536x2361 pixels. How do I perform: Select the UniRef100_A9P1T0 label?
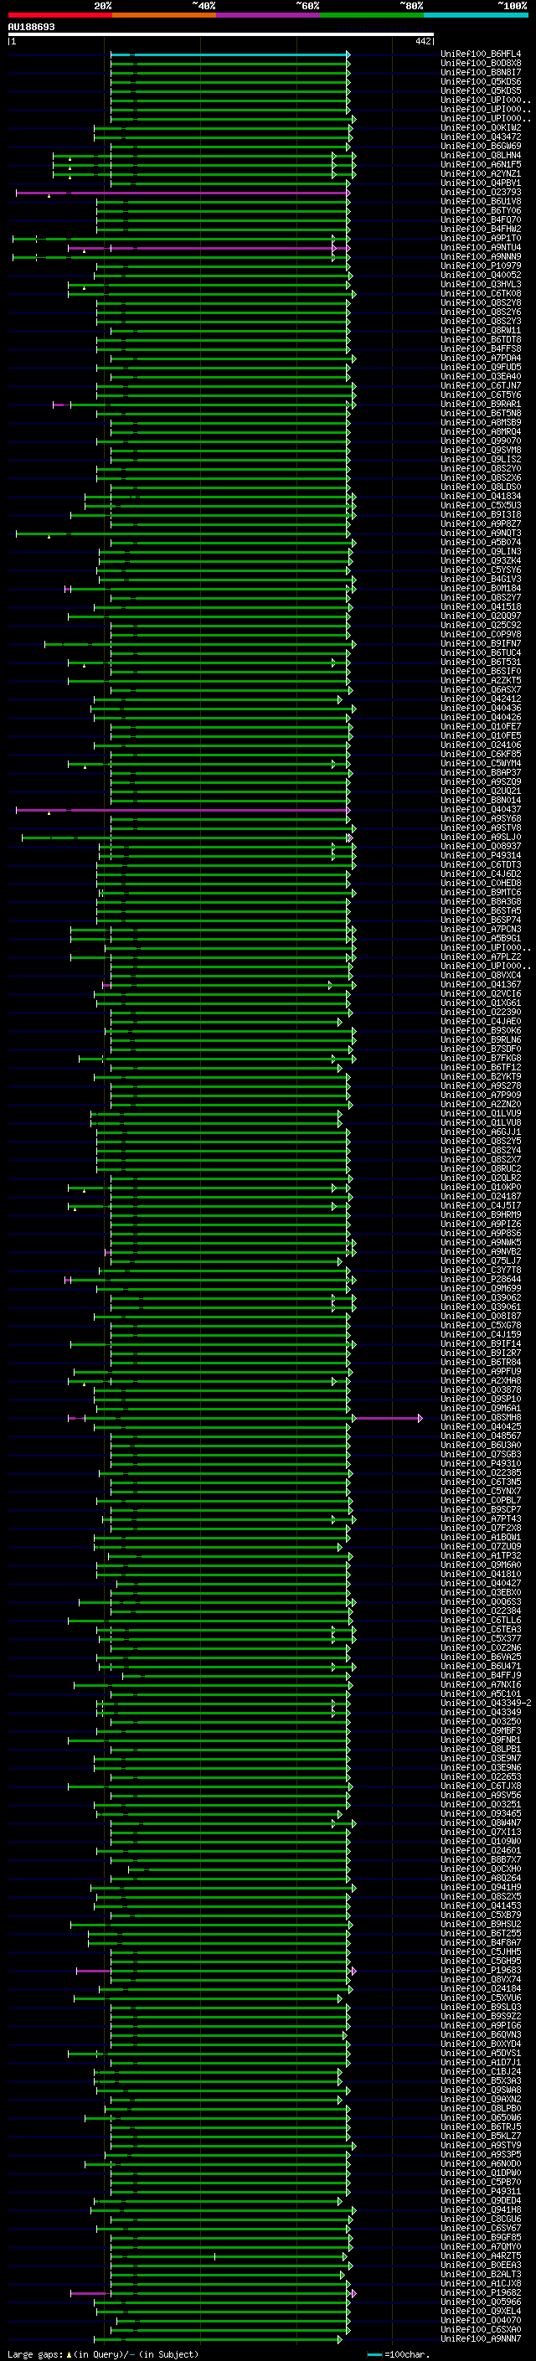(480, 239)
